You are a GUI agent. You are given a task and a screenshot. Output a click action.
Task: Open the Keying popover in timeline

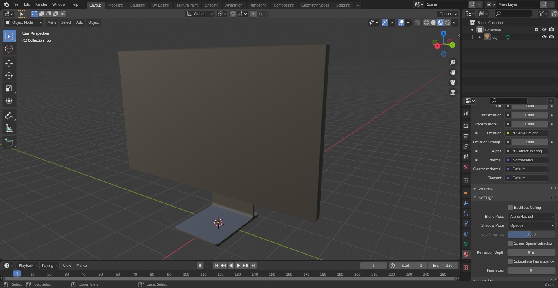point(49,266)
